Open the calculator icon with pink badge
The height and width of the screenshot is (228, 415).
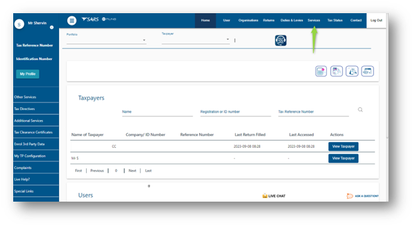(321, 71)
